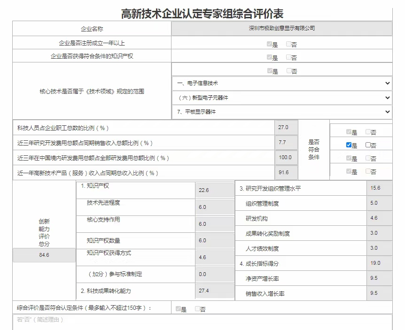Expand the （六）新型电子元器件 dropdown

(x=282, y=98)
